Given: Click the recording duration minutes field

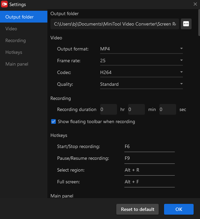Looking at the screenshot, I should point(136,109).
